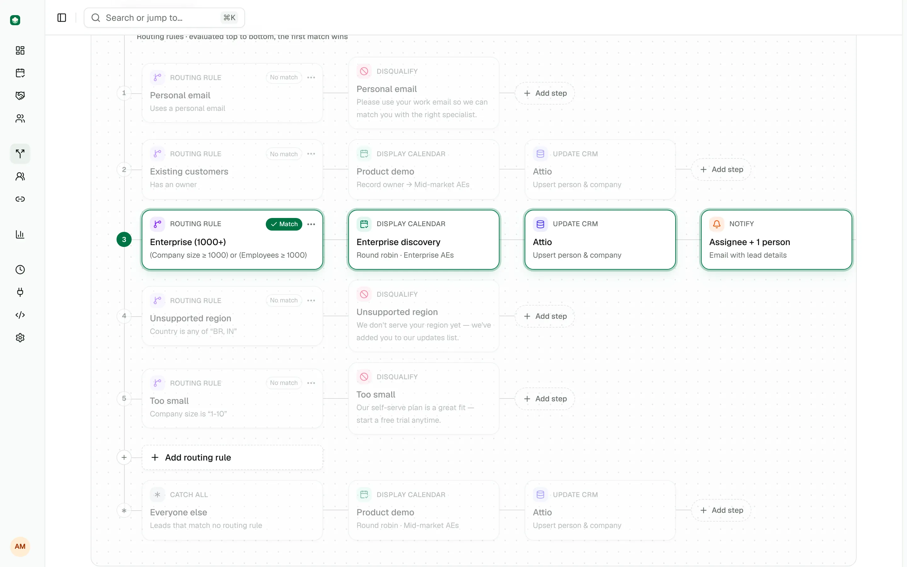Open the routing split icon in sidebar

20,153
